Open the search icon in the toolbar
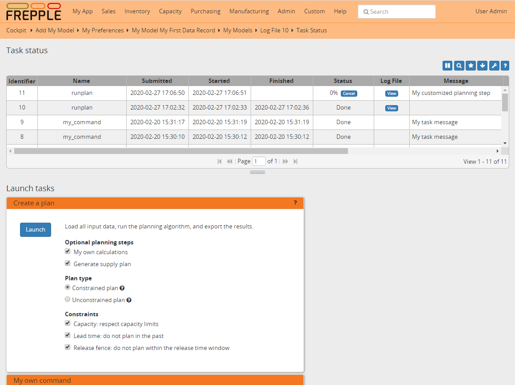515x385 pixels. 459,65
